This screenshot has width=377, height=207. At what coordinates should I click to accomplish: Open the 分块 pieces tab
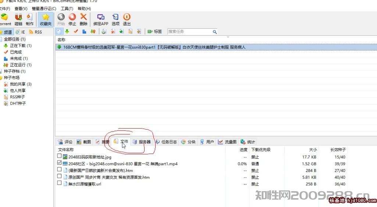(188, 142)
